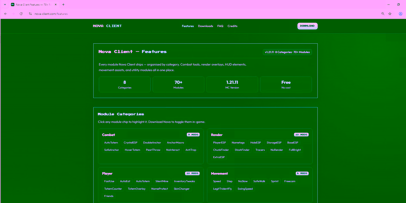This screenshot has height=203, width=406.
Task: Click the version and modules badge
Action: 287,52
